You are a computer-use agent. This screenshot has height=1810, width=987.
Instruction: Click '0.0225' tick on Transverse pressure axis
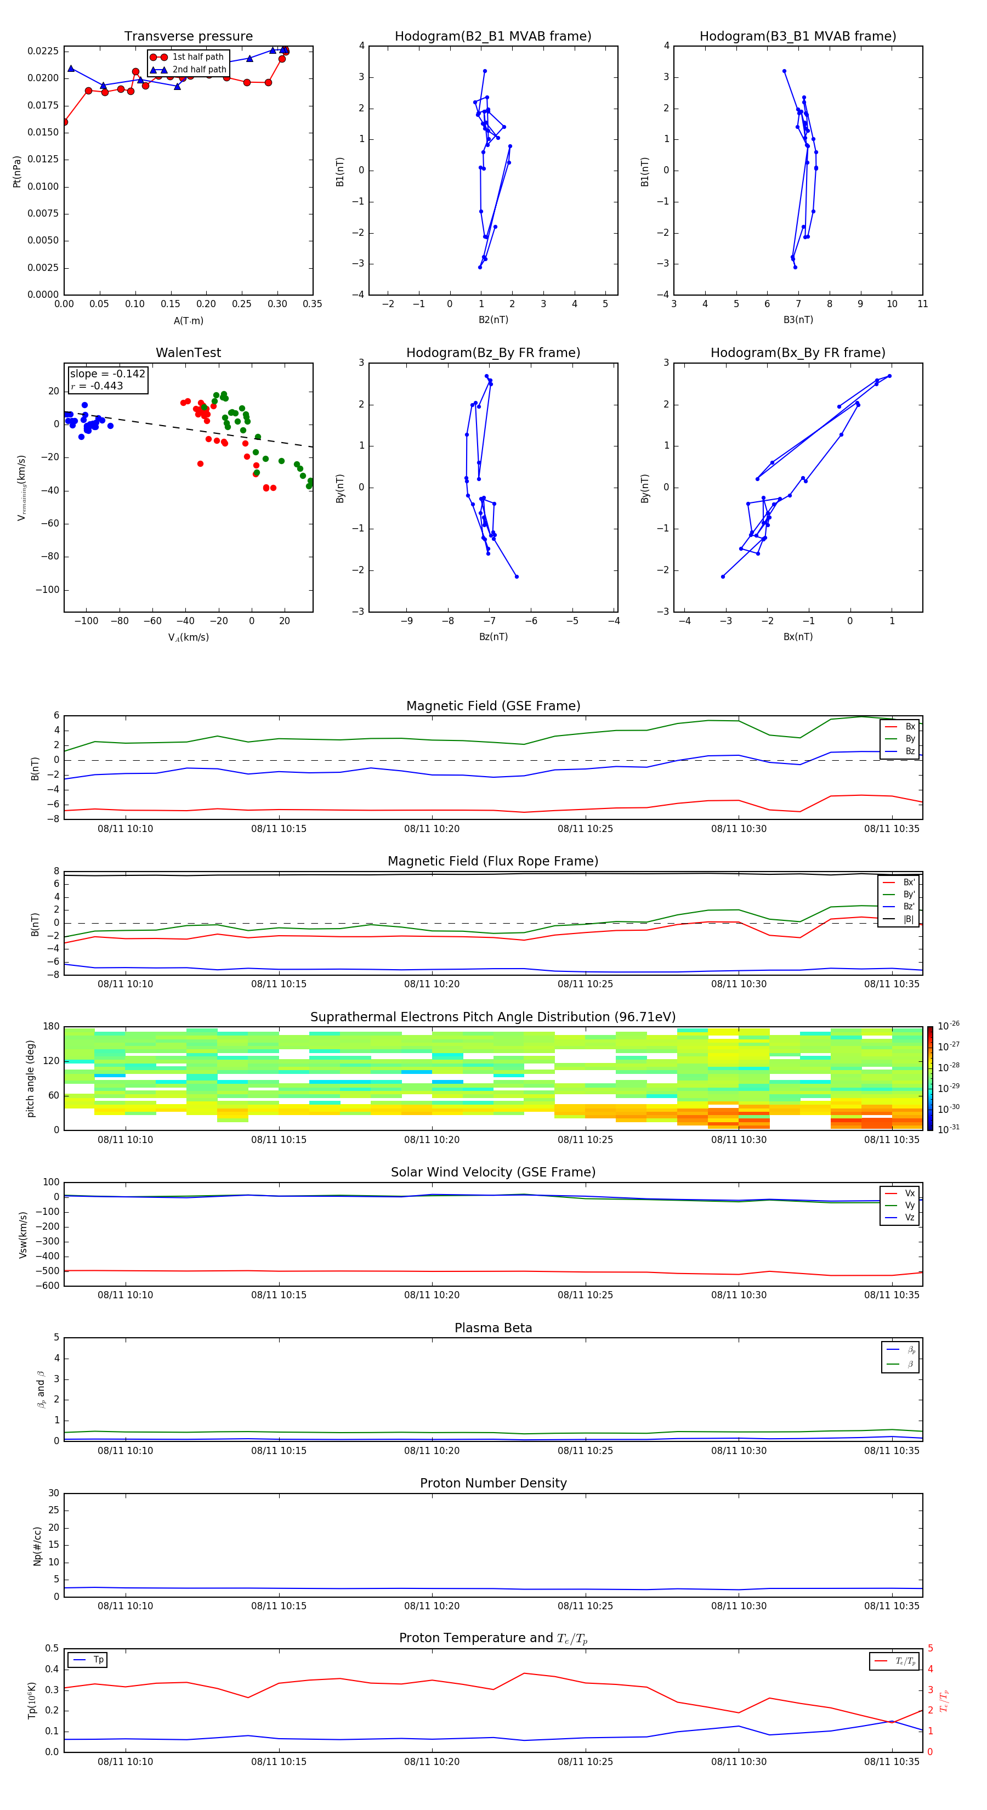[x=43, y=50]
